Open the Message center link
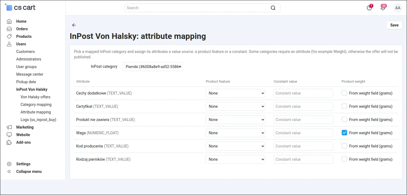This screenshot has height=195, width=407. pos(30,74)
